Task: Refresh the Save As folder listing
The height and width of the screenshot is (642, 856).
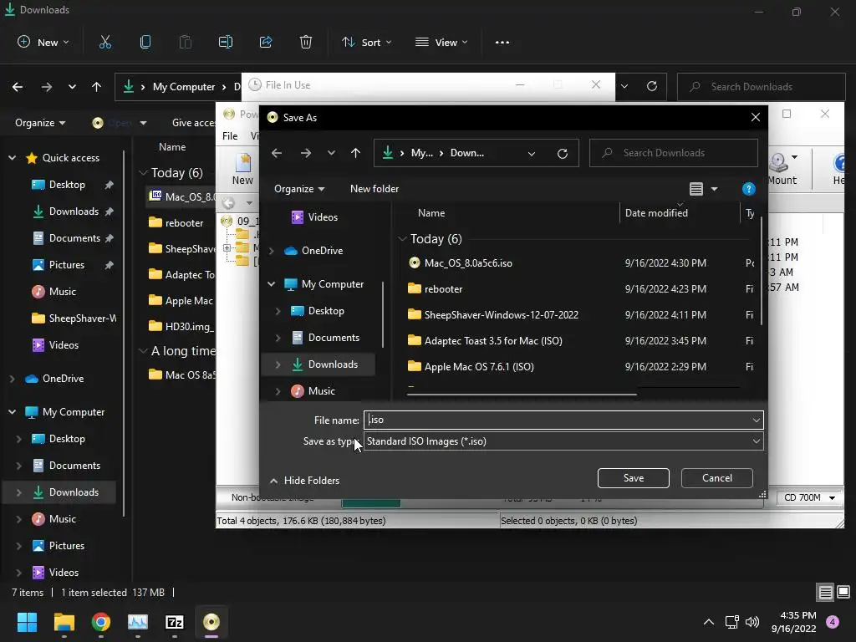Action: pyautogui.click(x=563, y=154)
